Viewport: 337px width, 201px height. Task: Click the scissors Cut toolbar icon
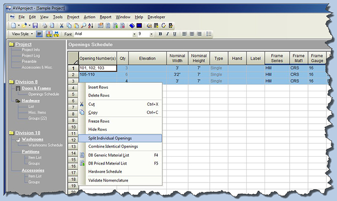click(x=61, y=25)
